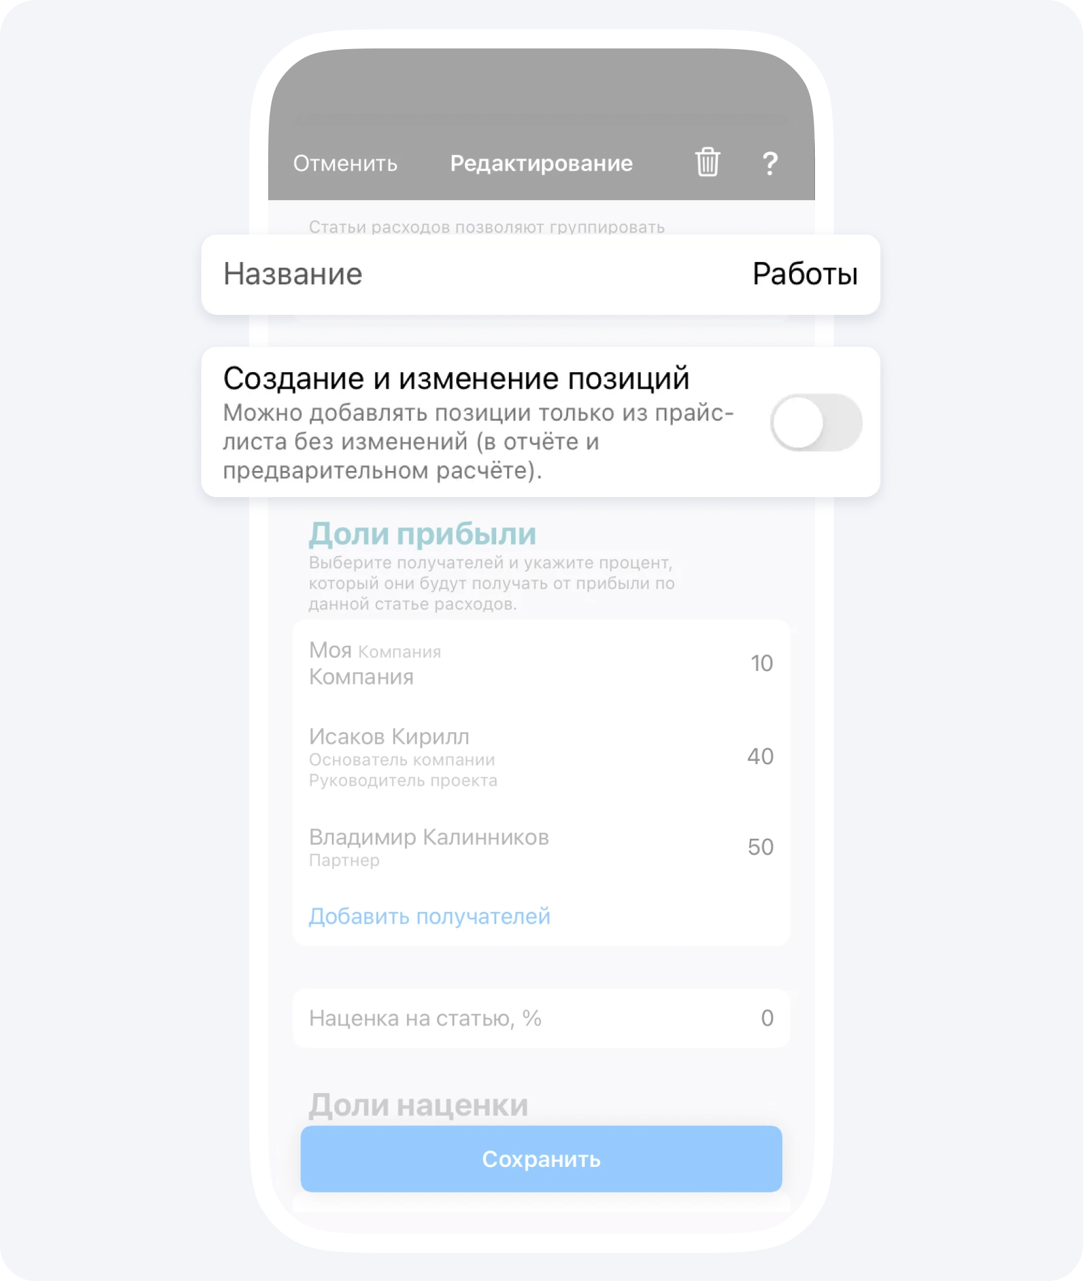Image resolution: width=1083 pixels, height=1281 pixels.
Task: Toggle the position creation and editing switch
Action: point(816,423)
